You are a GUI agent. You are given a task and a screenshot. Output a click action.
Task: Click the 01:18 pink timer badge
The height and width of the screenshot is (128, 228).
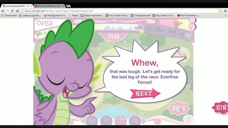[114, 37]
